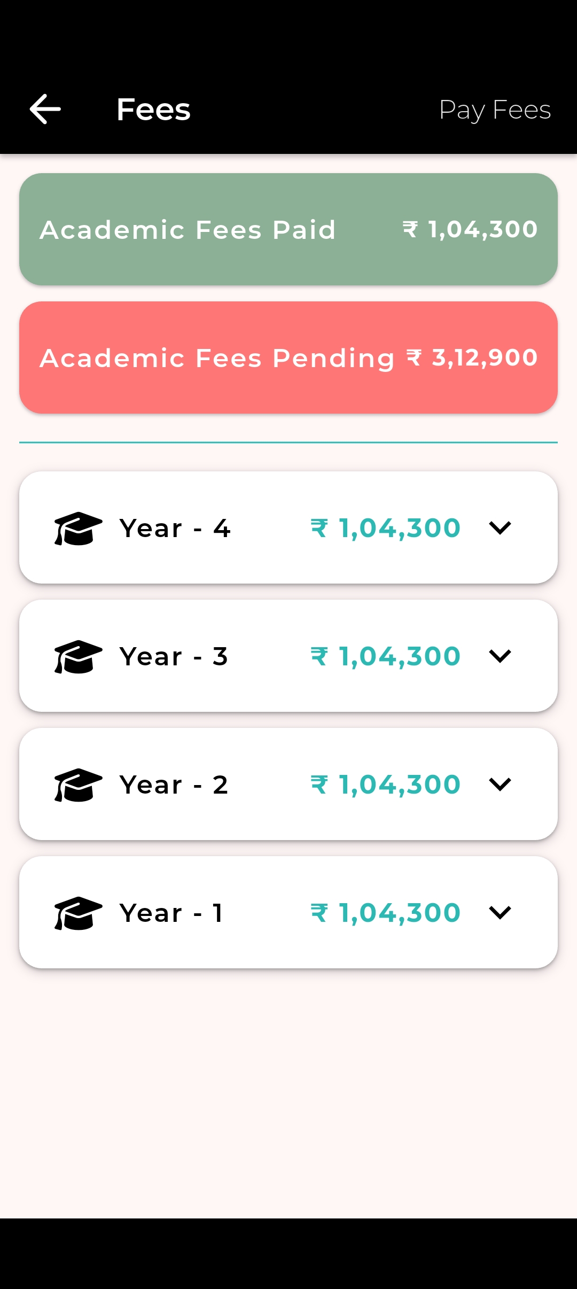577x1289 pixels.
Task: Tap the Year - 2 label
Action: [x=174, y=785]
